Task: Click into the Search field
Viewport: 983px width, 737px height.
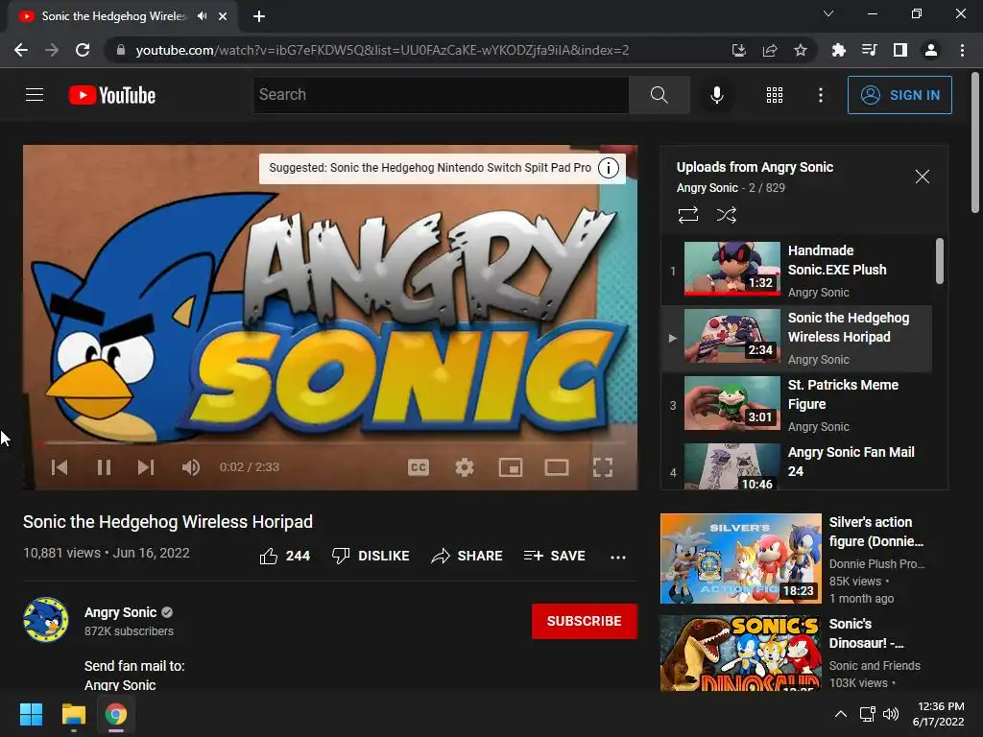Action: pos(441,95)
